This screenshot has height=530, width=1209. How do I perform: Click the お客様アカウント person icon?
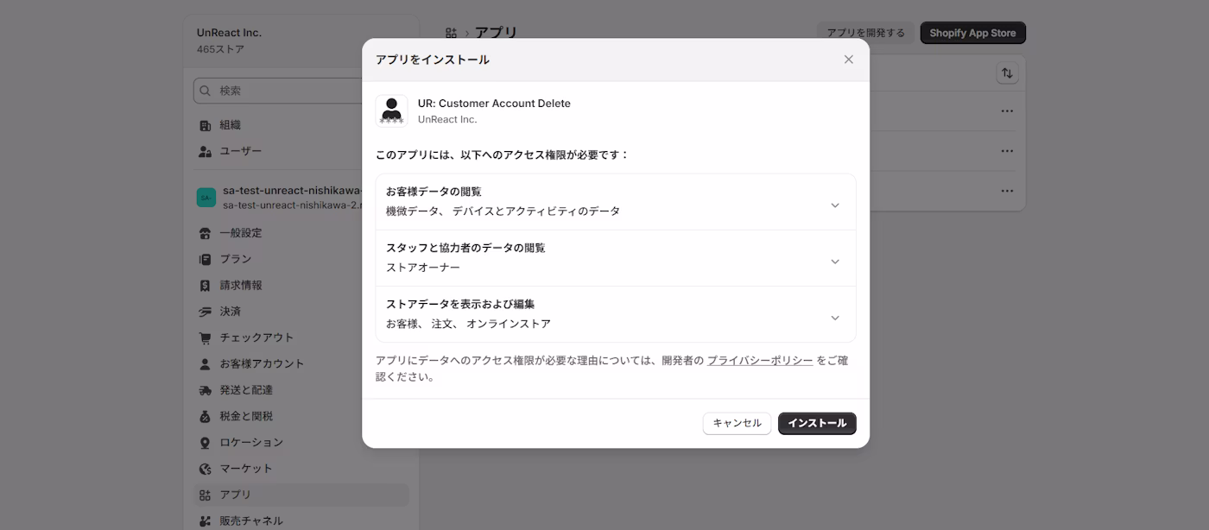(205, 363)
